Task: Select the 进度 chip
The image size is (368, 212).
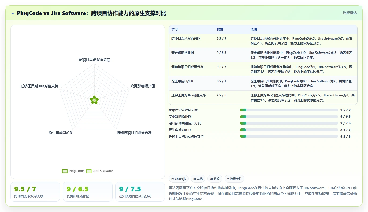Action: point(215,179)
